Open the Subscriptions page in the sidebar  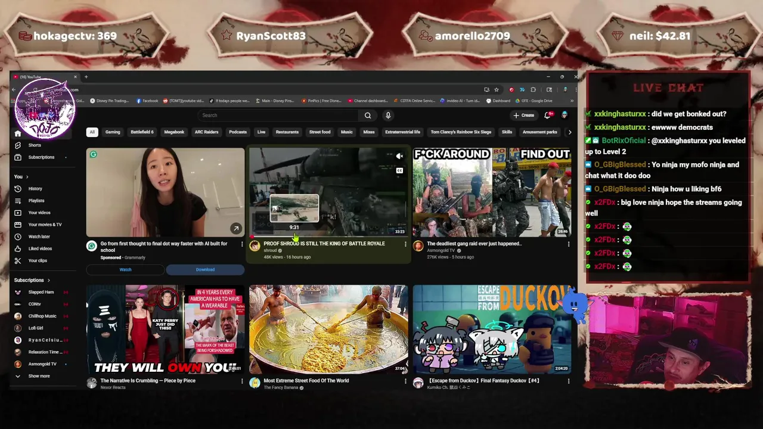click(41, 157)
